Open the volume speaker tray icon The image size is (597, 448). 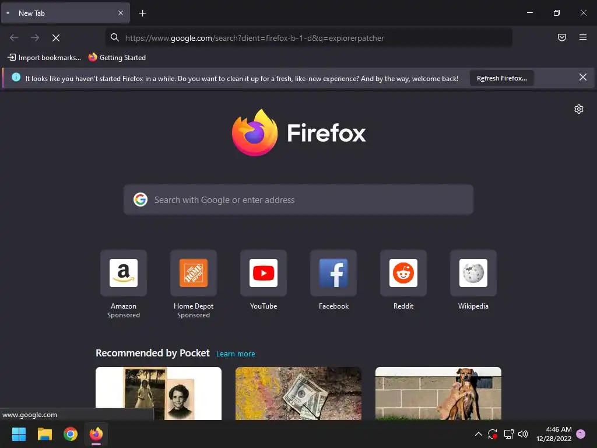pos(523,434)
